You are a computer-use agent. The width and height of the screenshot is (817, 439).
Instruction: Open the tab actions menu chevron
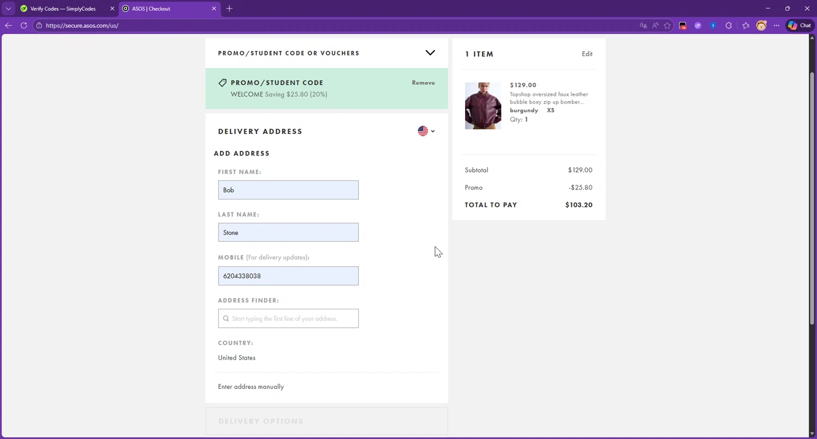(8, 9)
